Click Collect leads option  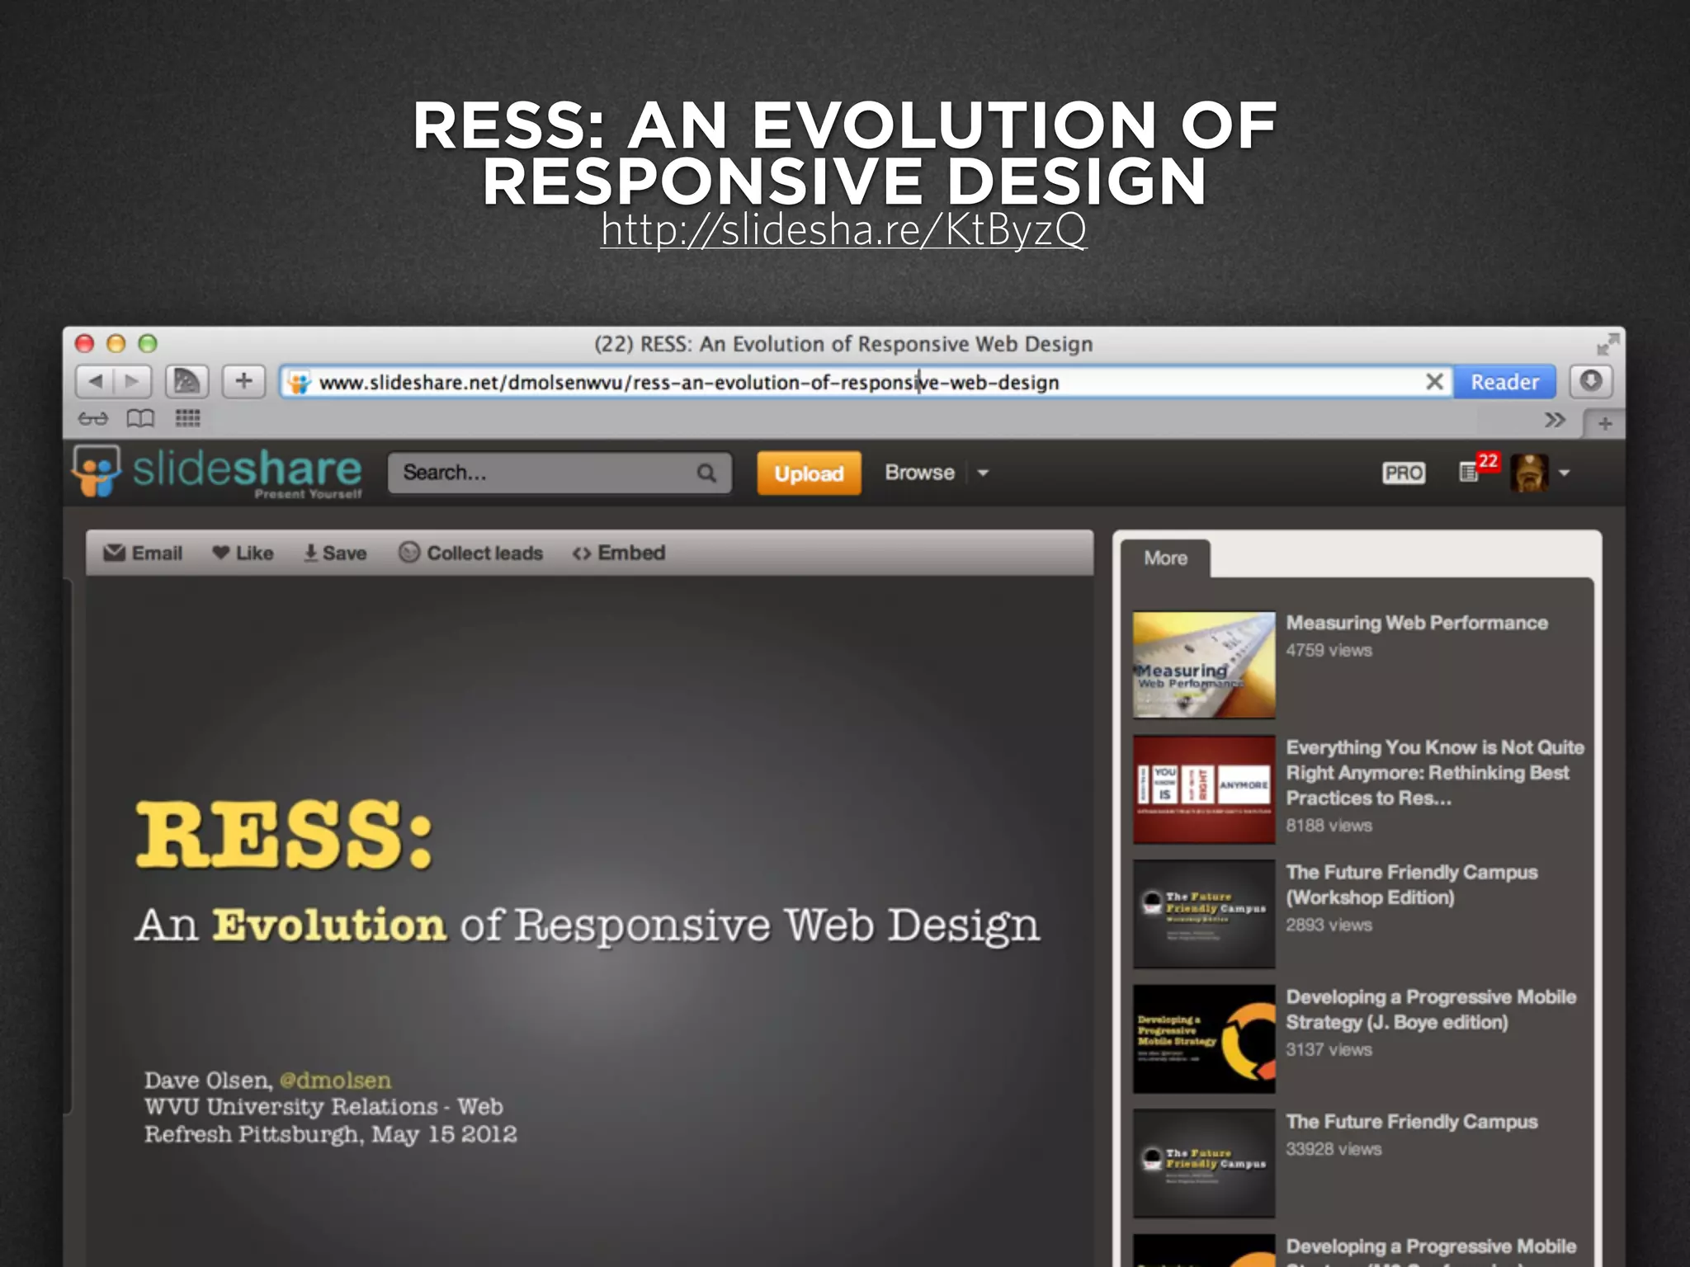pyautogui.click(x=470, y=553)
